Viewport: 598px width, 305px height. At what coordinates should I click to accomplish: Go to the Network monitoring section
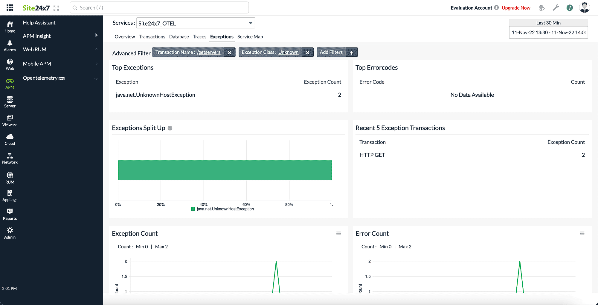tap(10, 158)
